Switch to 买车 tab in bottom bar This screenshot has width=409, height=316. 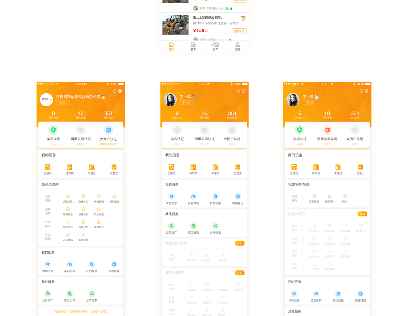coord(193,46)
